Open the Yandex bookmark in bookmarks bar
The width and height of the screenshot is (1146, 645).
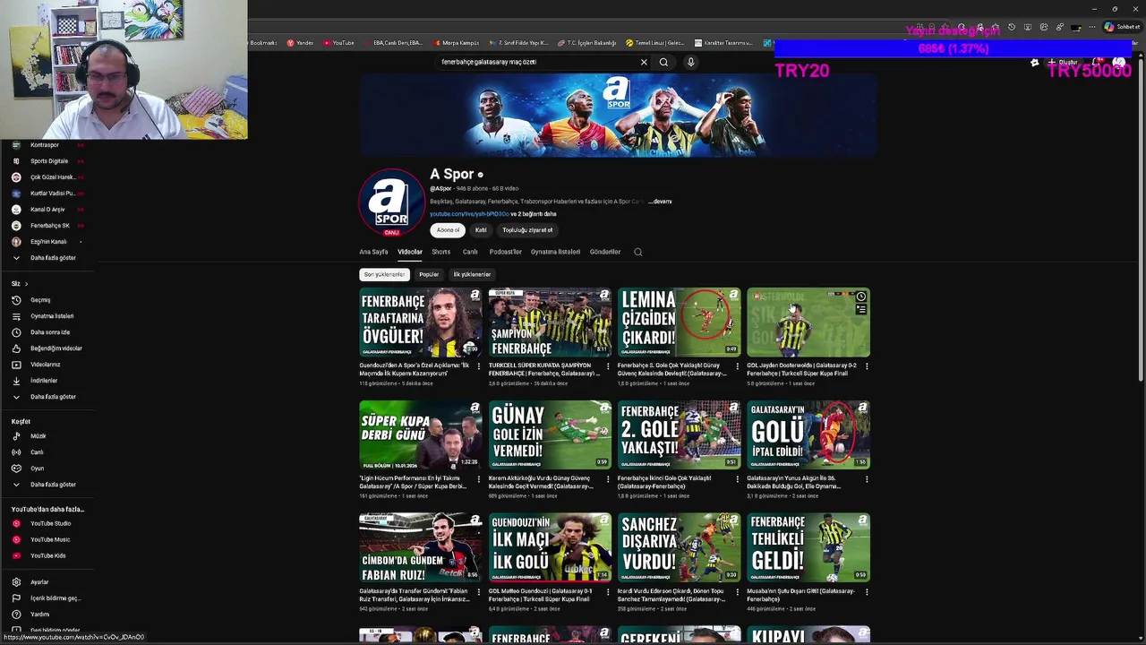click(301, 43)
